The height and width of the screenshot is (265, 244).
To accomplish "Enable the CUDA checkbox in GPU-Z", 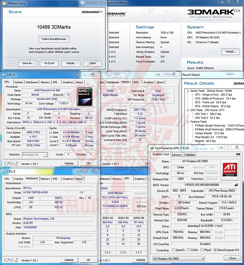I will (x=188, y=250).
